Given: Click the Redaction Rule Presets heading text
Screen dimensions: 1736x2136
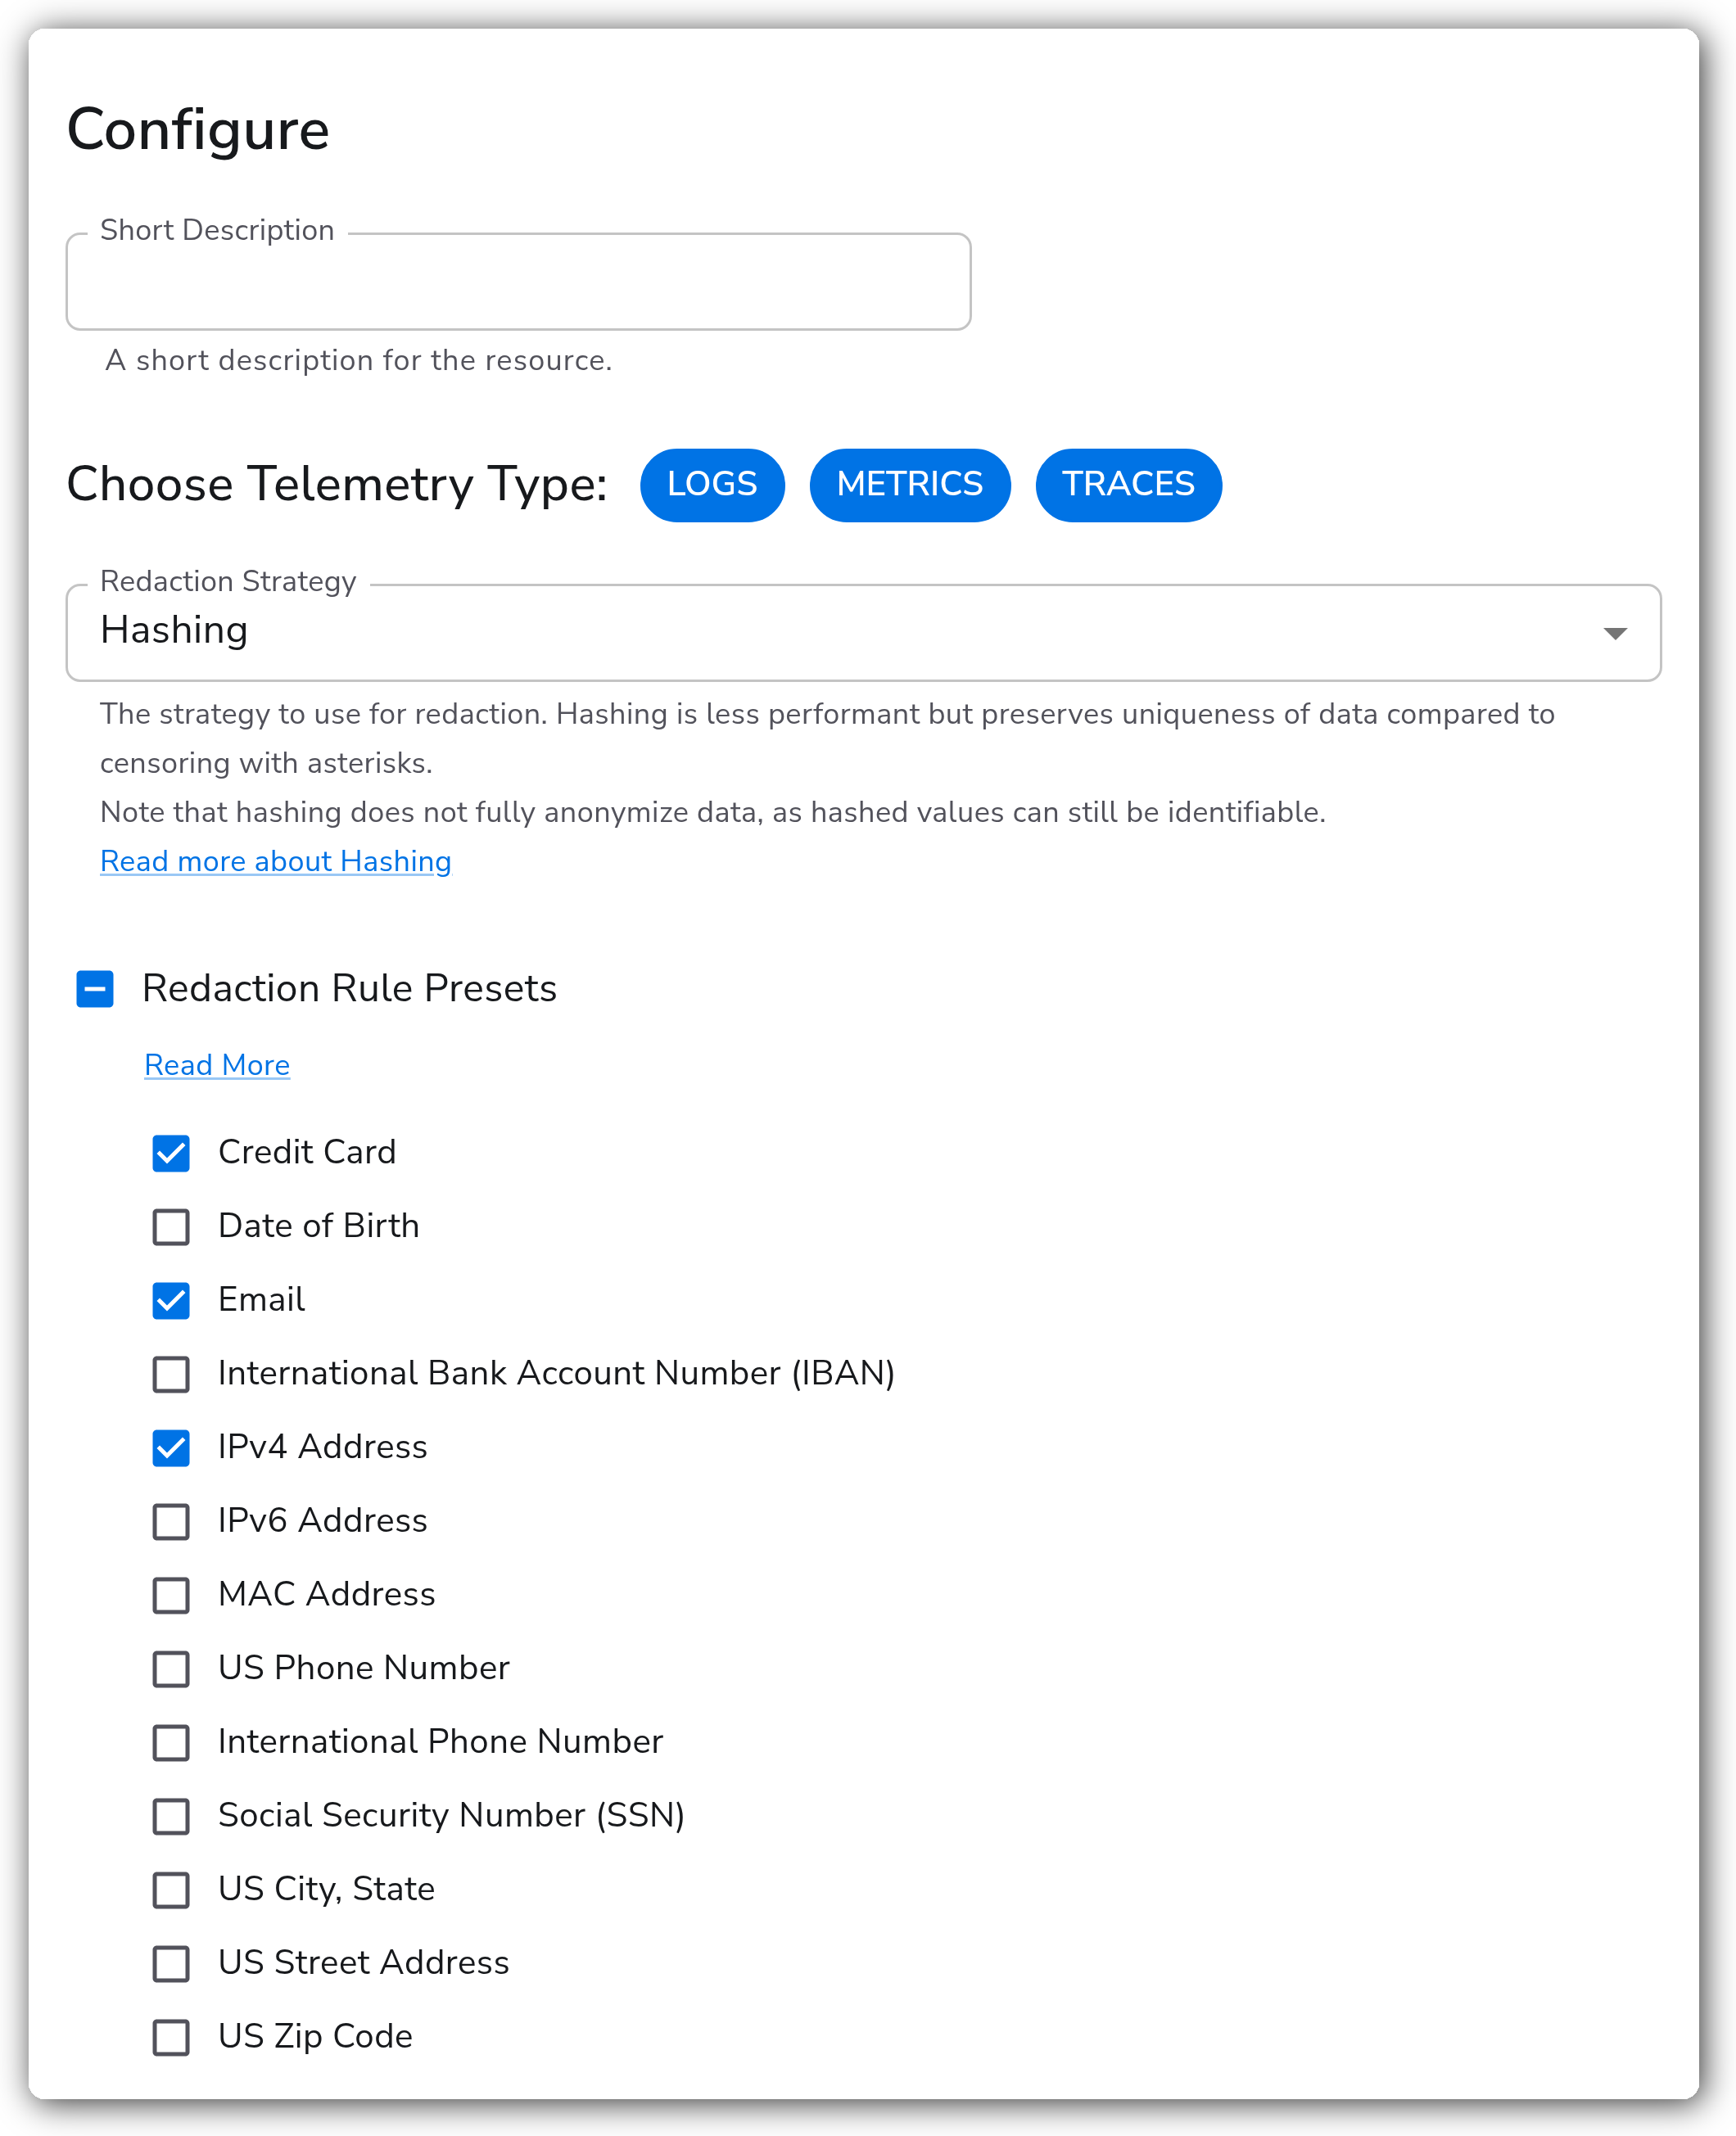Looking at the screenshot, I should (349, 988).
